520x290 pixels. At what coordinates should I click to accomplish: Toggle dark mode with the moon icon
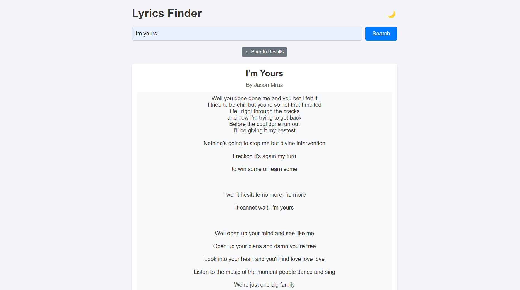tap(391, 14)
